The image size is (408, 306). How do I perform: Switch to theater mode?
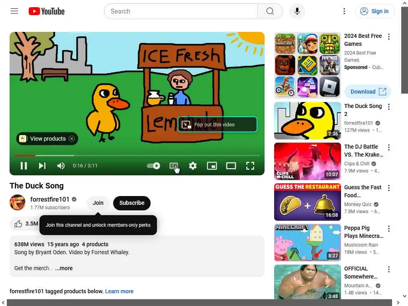[231, 166]
